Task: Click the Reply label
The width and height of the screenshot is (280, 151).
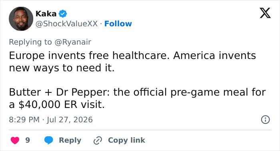Action: coord(70,140)
